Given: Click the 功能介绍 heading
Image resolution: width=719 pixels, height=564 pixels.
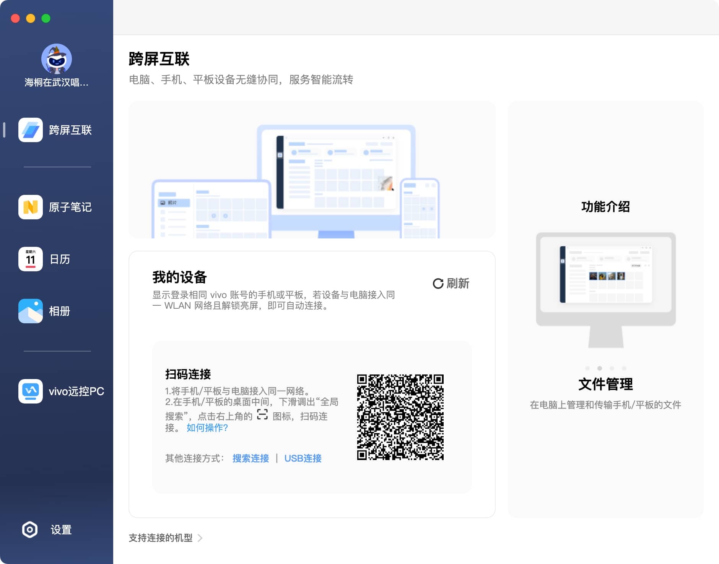Looking at the screenshot, I should pos(605,207).
